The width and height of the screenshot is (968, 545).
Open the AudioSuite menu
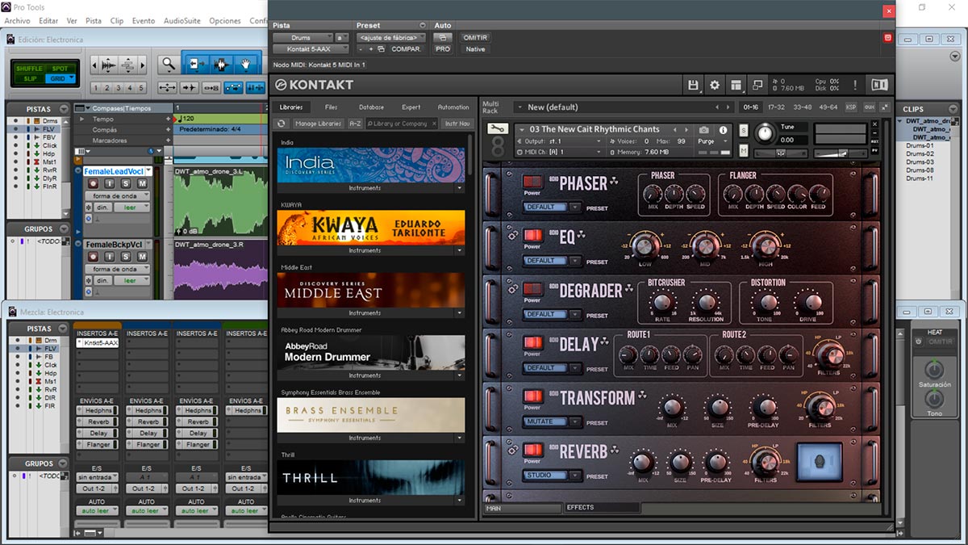pyautogui.click(x=182, y=20)
